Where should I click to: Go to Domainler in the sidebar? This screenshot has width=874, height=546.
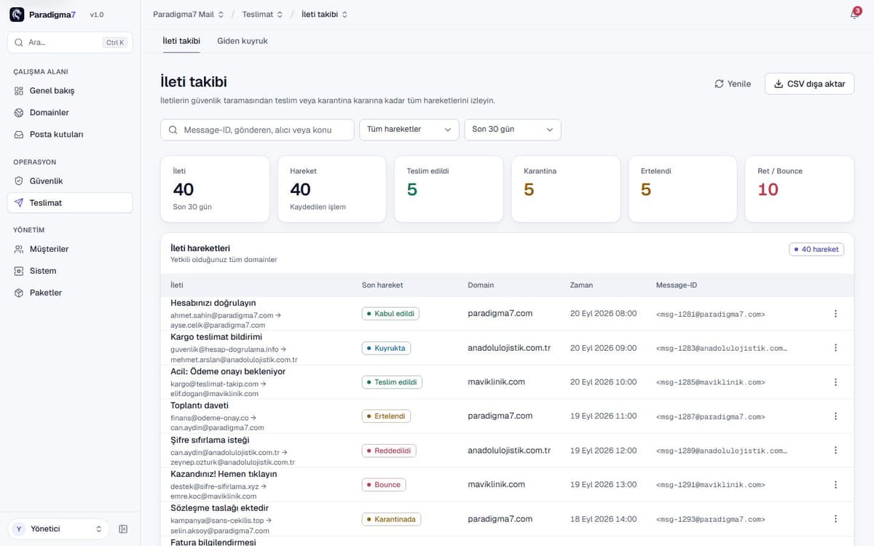tap(70, 113)
